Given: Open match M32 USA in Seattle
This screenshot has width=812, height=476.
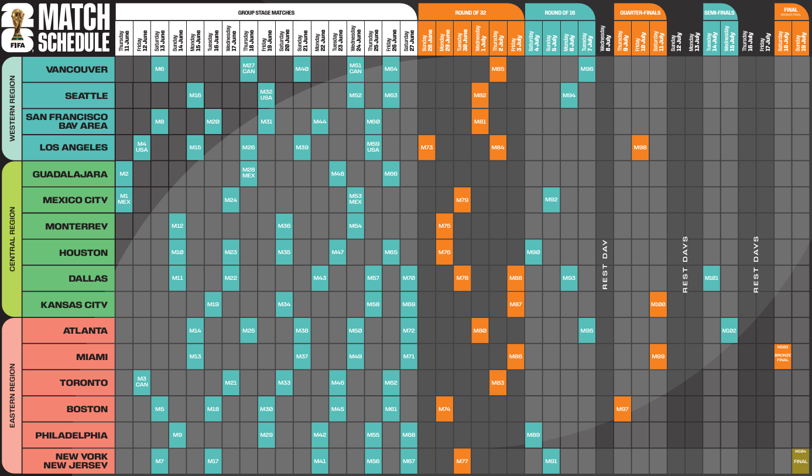Looking at the screenshot, I should click(x=266, y=95).
